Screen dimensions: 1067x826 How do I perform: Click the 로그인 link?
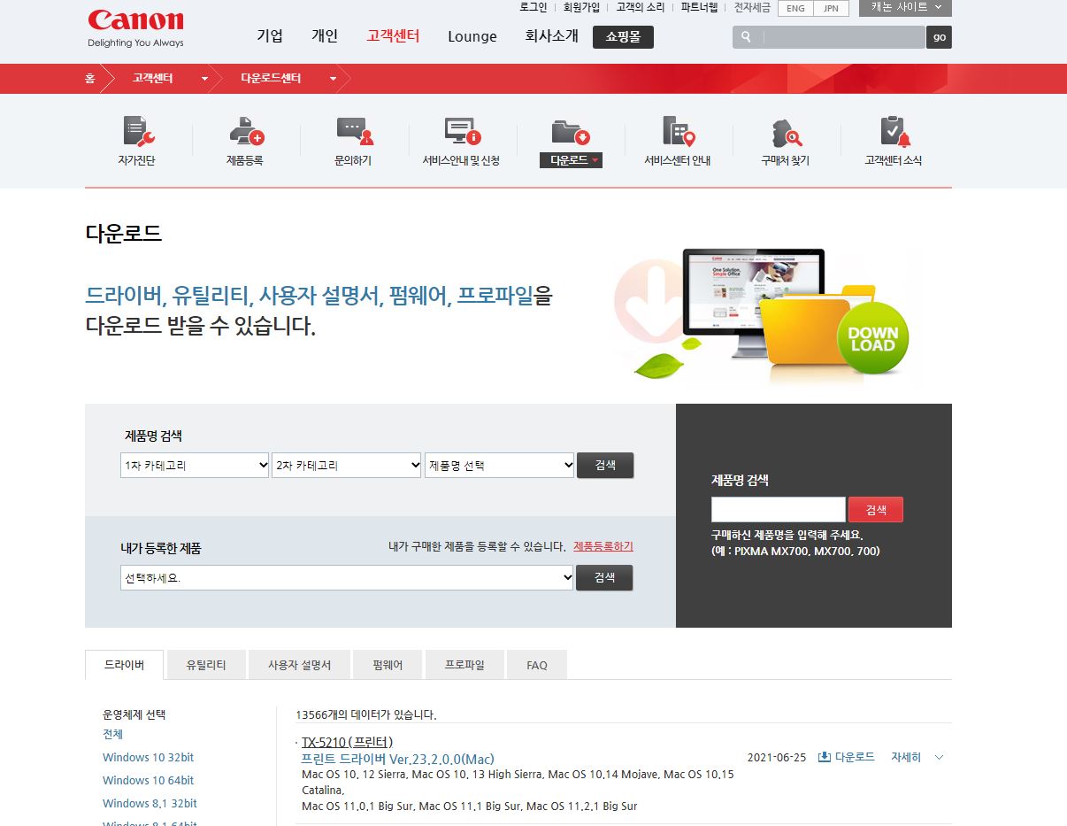tap(533, 7)
